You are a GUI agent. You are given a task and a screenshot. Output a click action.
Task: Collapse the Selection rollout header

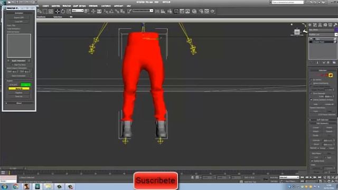coord(323,70)
